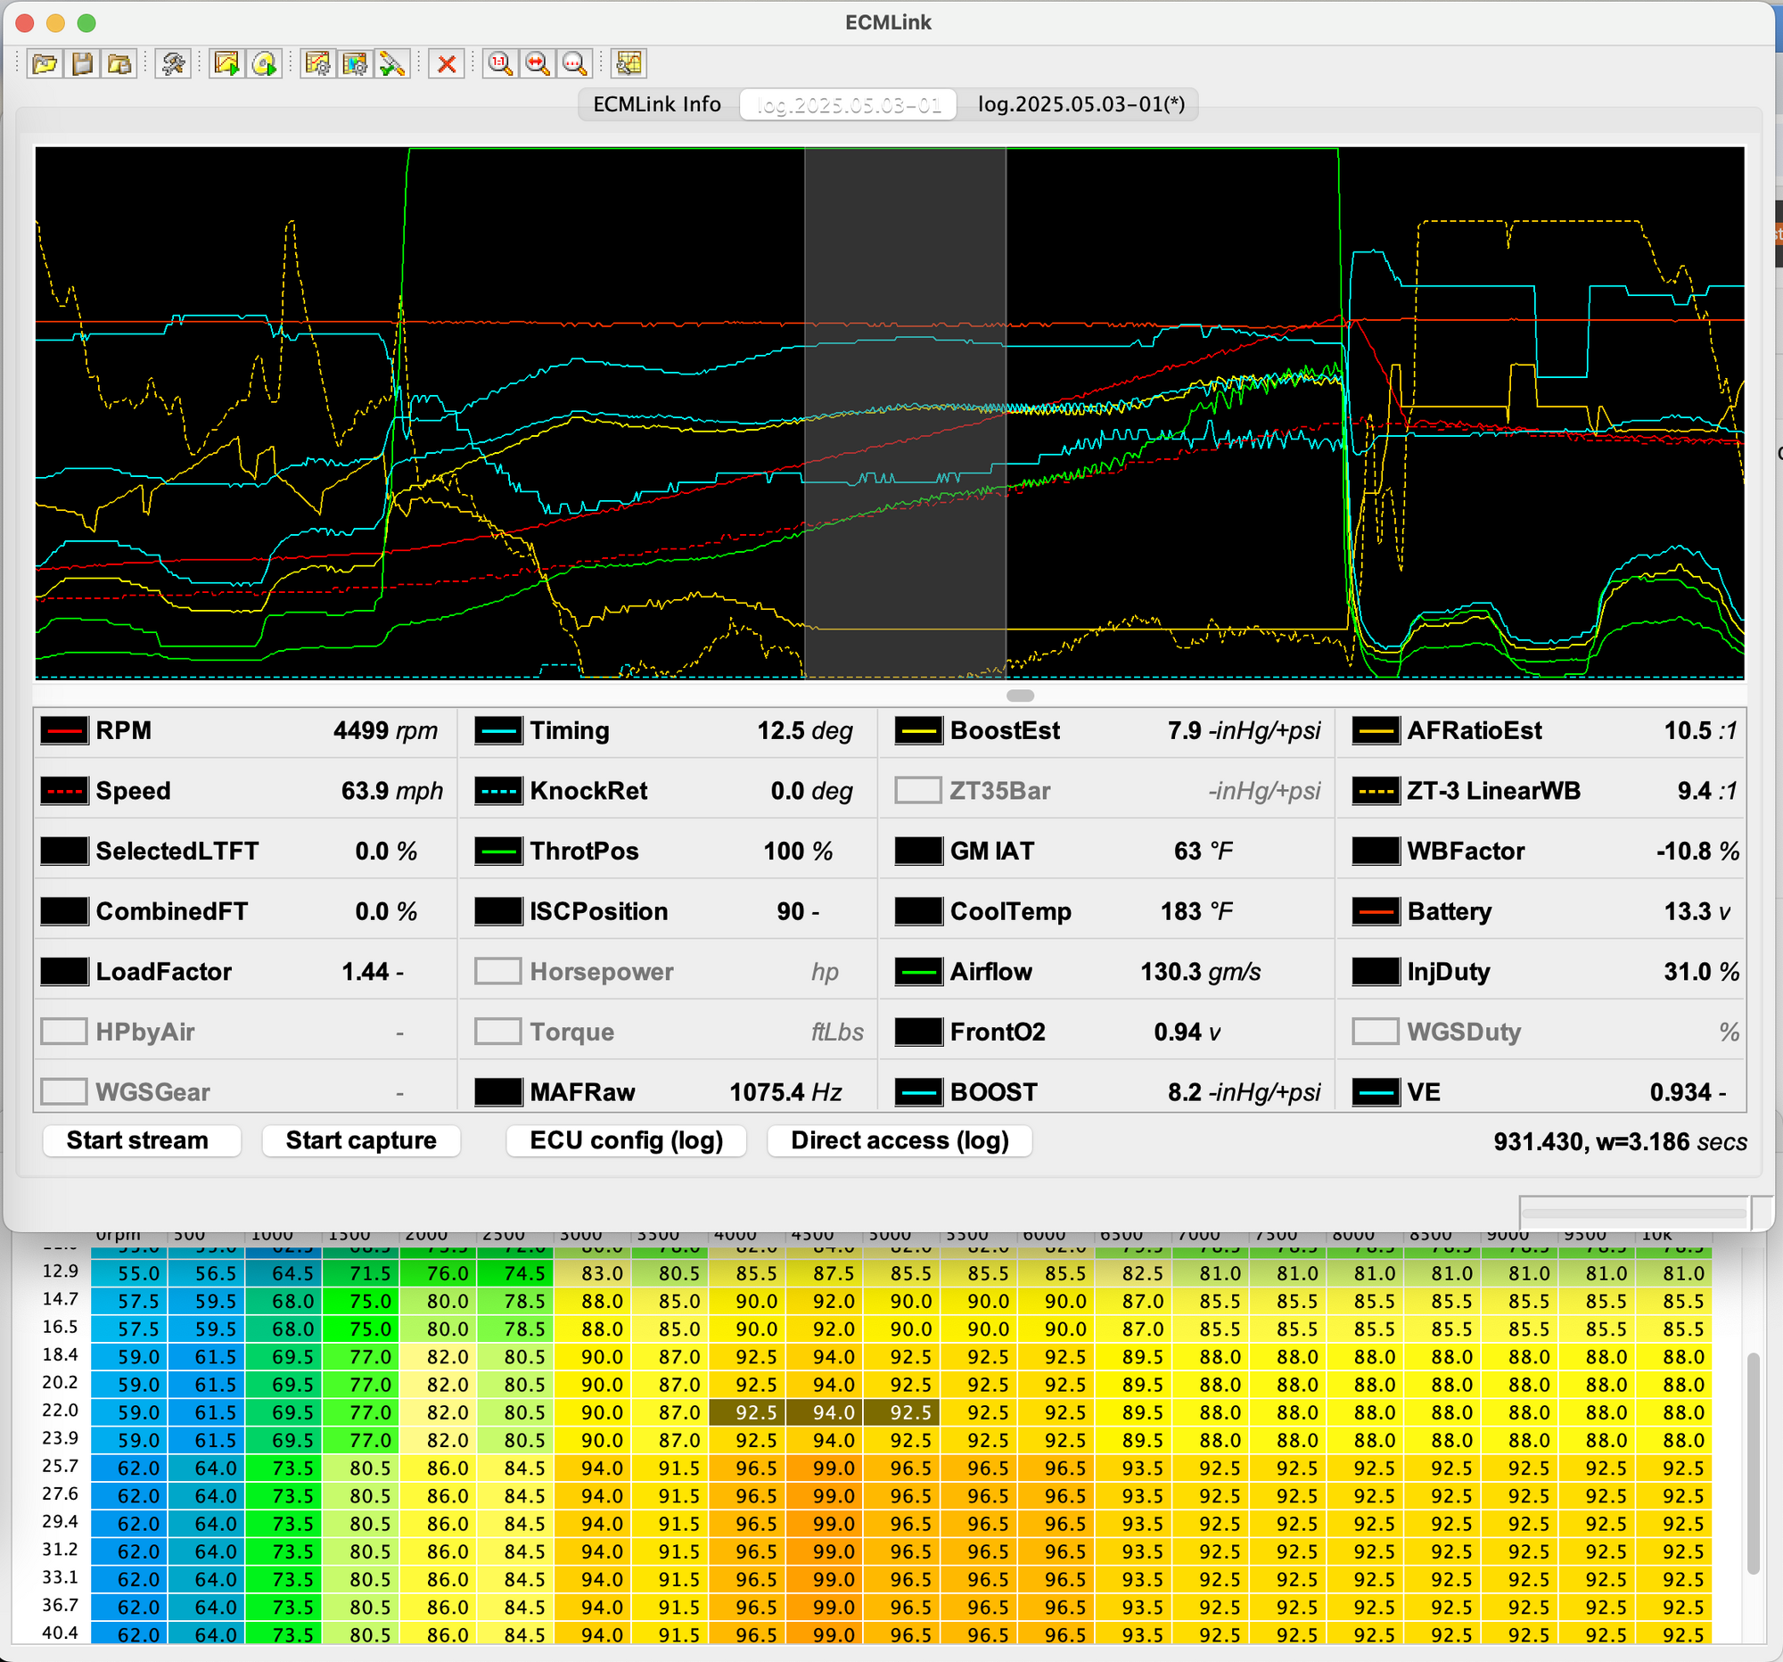Screen dimensions: 1783x1662
Task: Click the Start capture button
Action: pyautogui.click(x=360, y=1140)
